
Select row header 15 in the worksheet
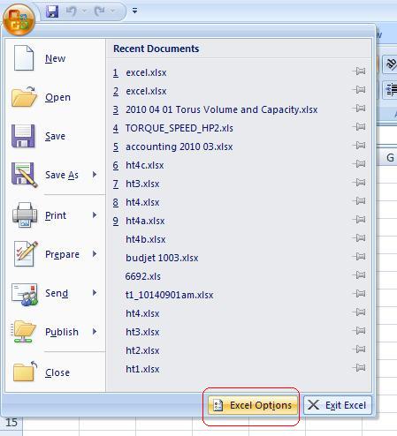point(11,423)
